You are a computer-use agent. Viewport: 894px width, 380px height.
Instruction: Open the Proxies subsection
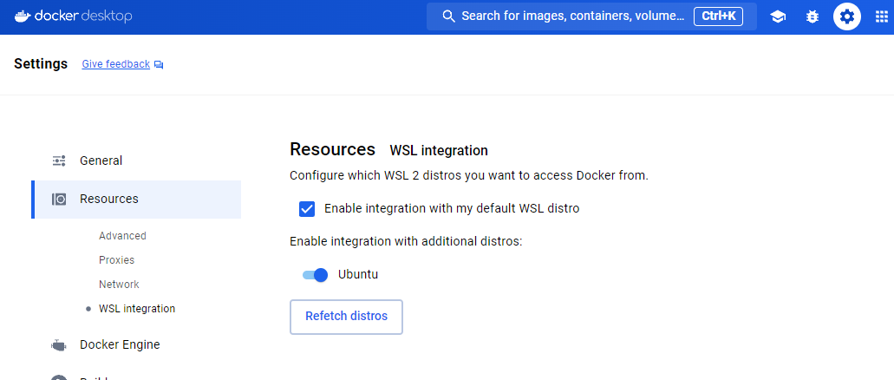click(x=117, y=259)
